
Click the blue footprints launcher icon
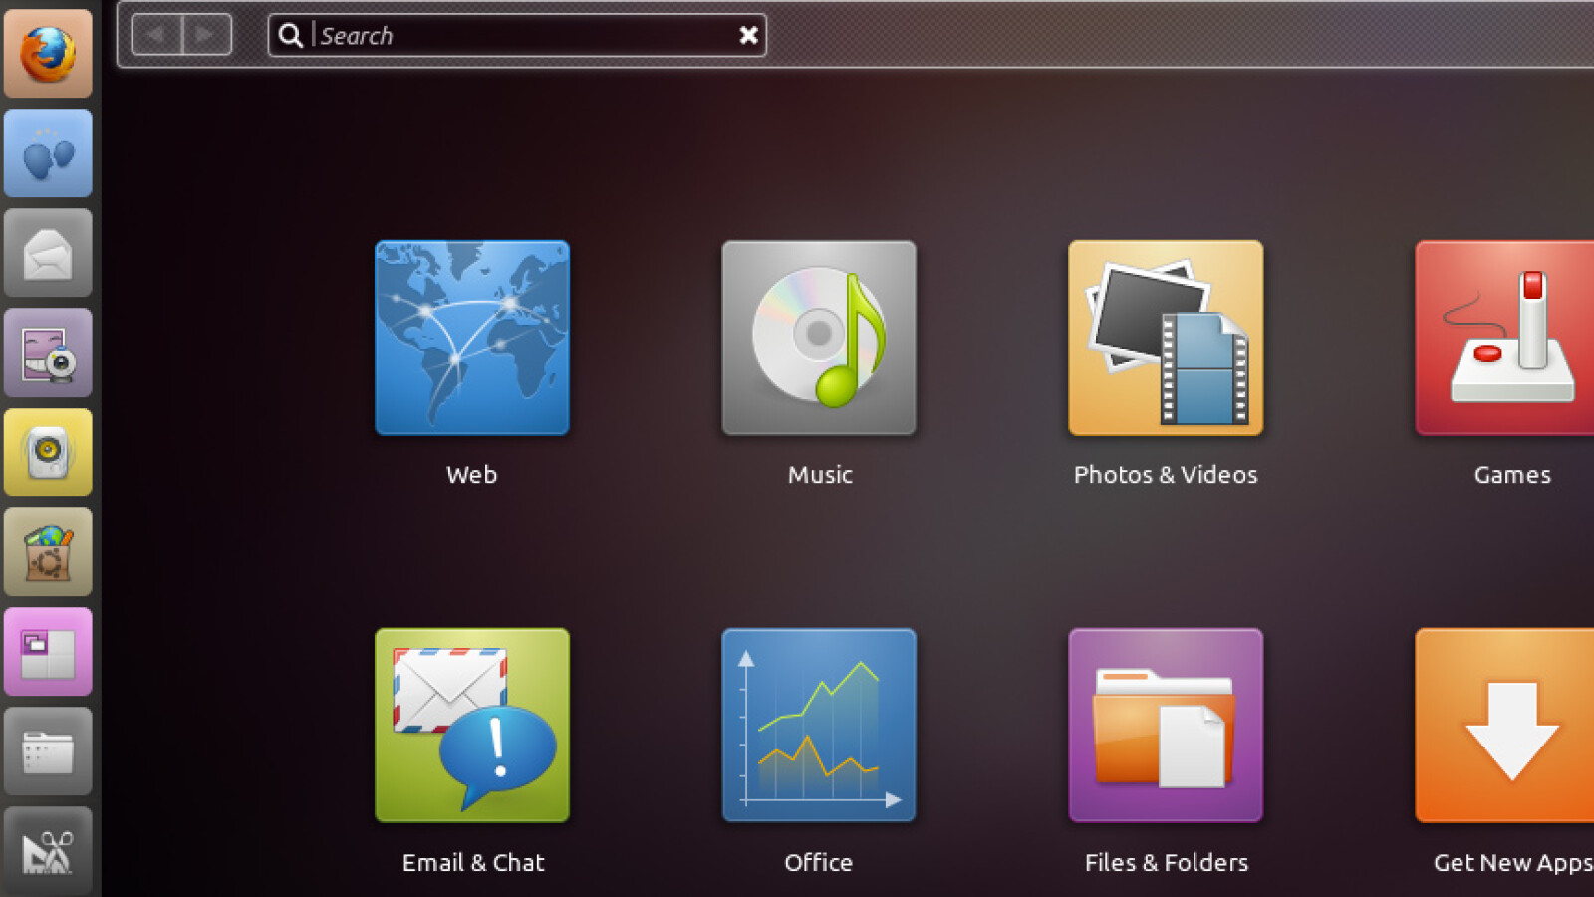48,153
